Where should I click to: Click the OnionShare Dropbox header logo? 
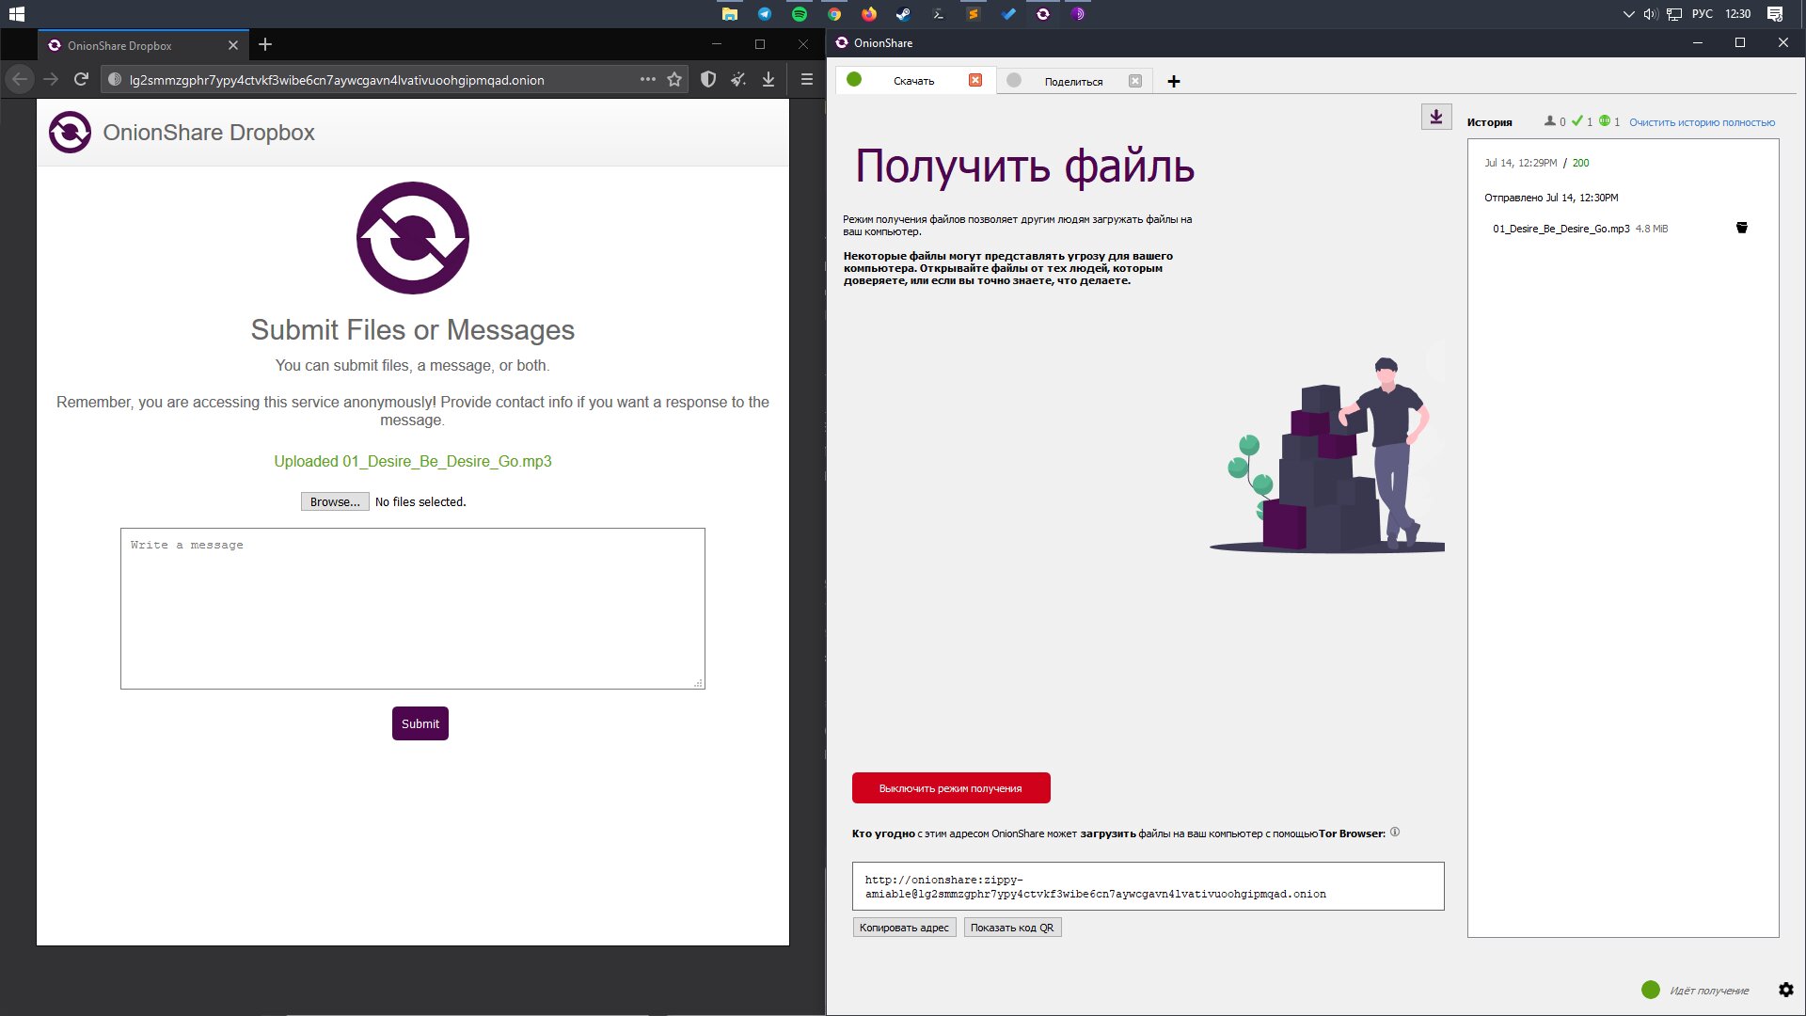point(70,133)
